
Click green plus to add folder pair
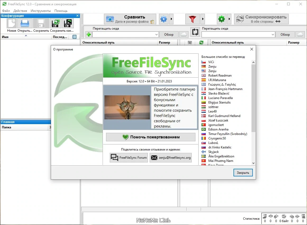(x=89, y=35)
